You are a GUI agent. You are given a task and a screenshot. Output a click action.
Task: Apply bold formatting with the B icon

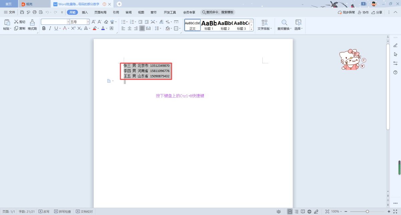(44, 29)
